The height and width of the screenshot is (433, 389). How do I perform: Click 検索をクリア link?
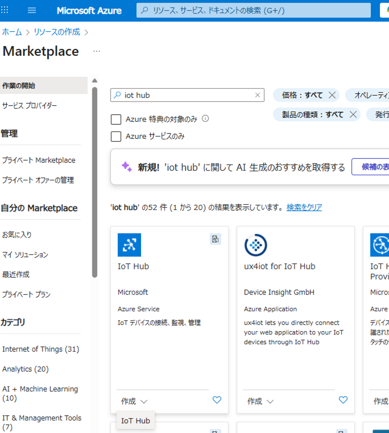304,207
